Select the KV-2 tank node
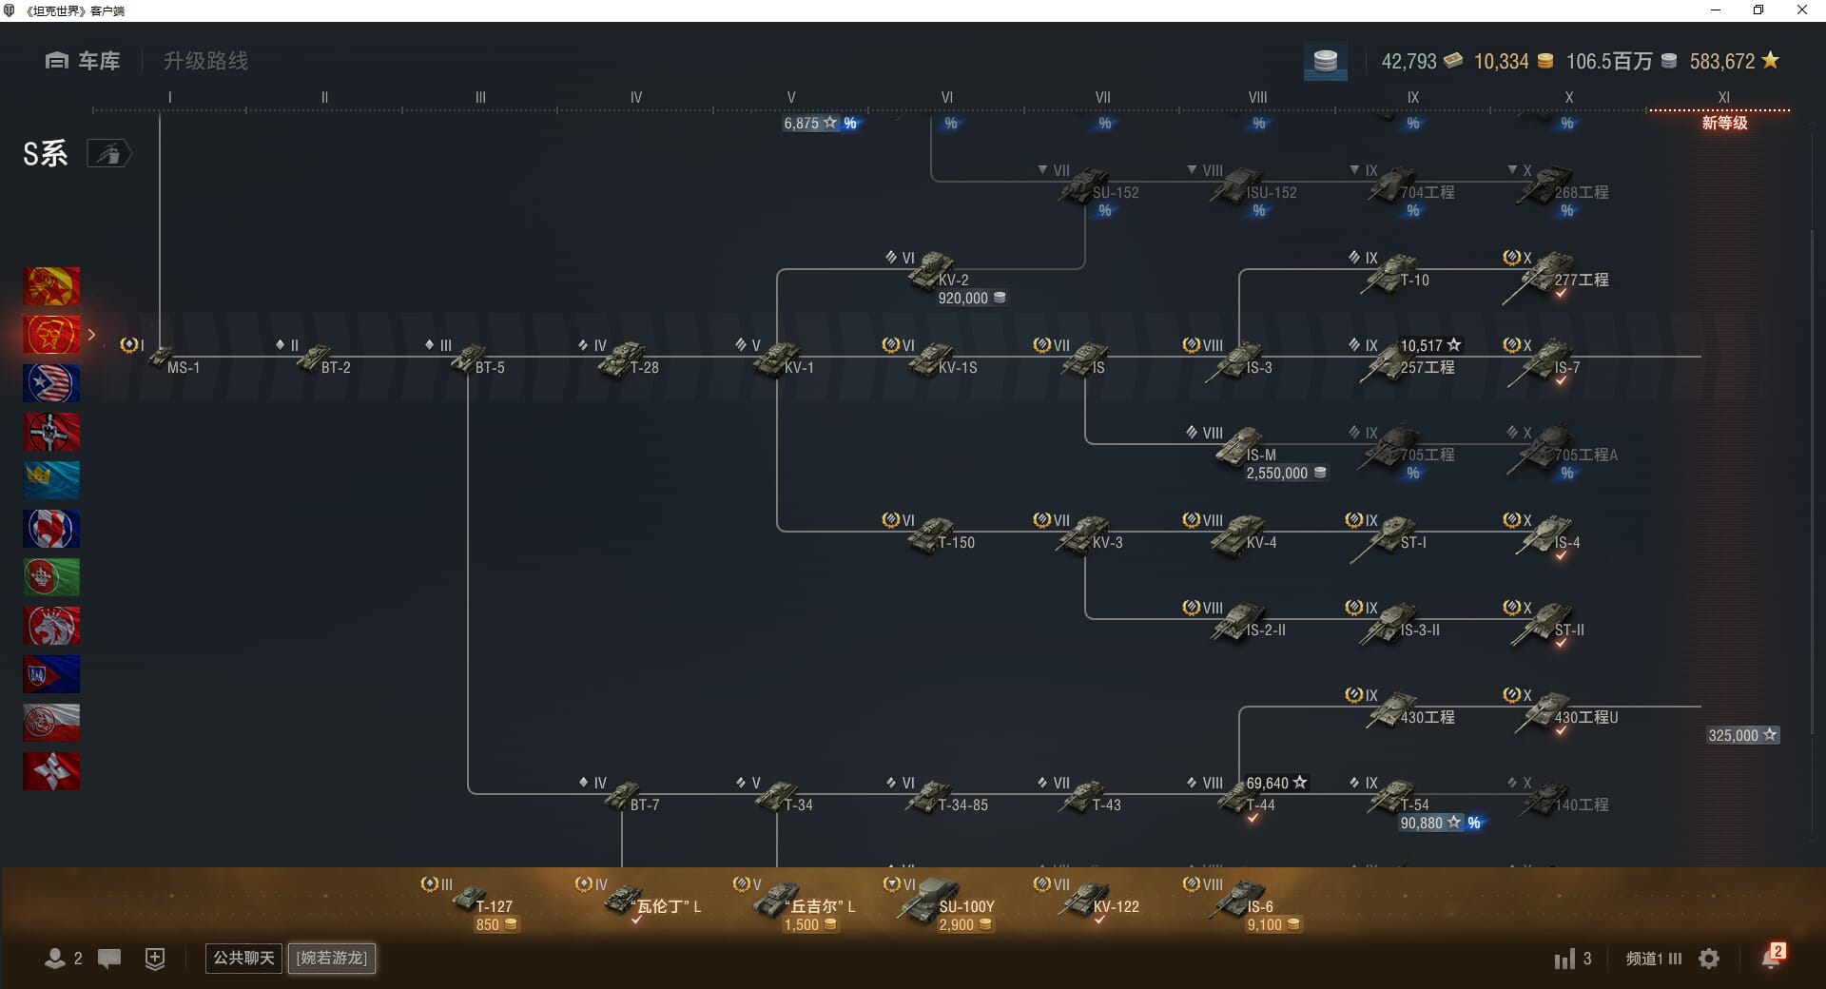Image resolution: width=1826 pixels, height=989 pixels. coord(935,273)
